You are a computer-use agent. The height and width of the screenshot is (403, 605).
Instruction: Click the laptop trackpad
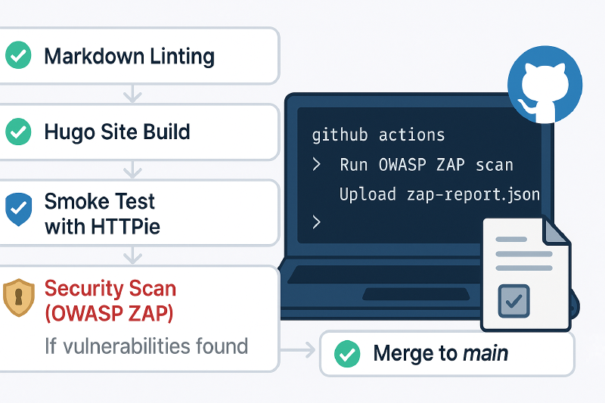pyautogui.click(x=416, y=294)
